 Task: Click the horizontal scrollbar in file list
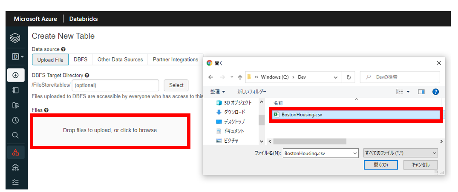click(x=310, y=141)
